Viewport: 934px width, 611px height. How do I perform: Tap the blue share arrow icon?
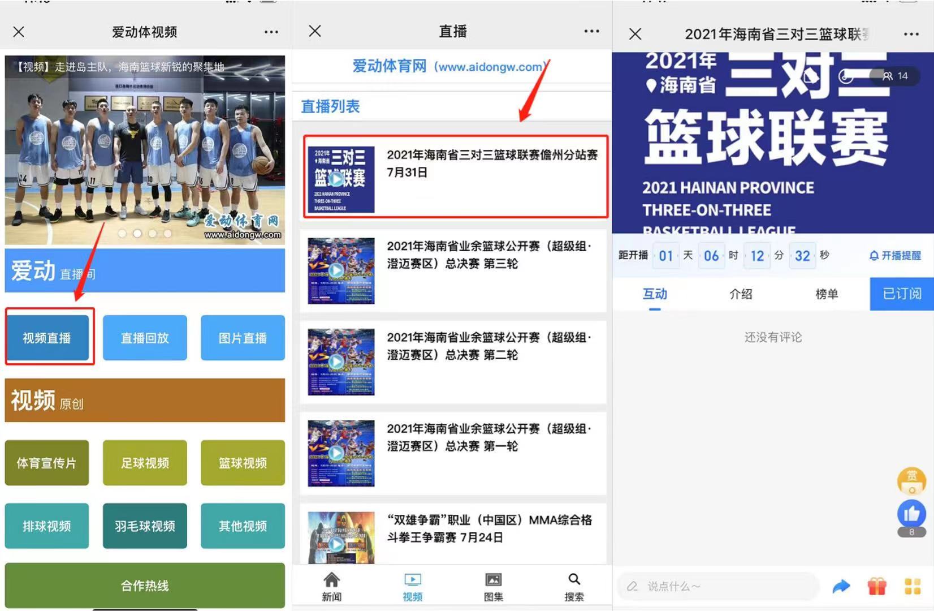(x=841, y=587)
